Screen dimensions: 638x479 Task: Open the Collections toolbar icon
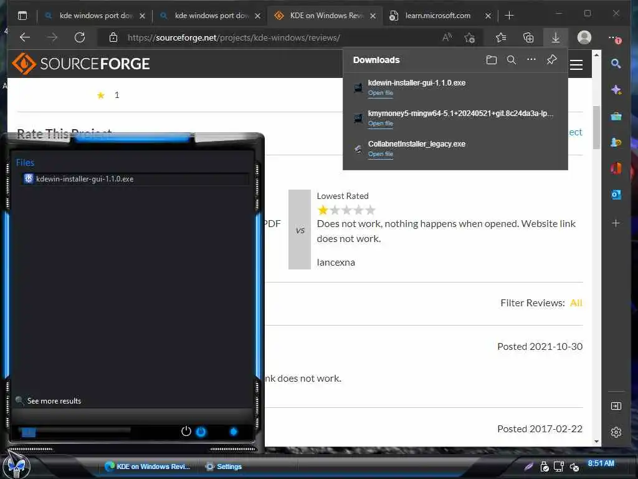[x=528, y=37]
